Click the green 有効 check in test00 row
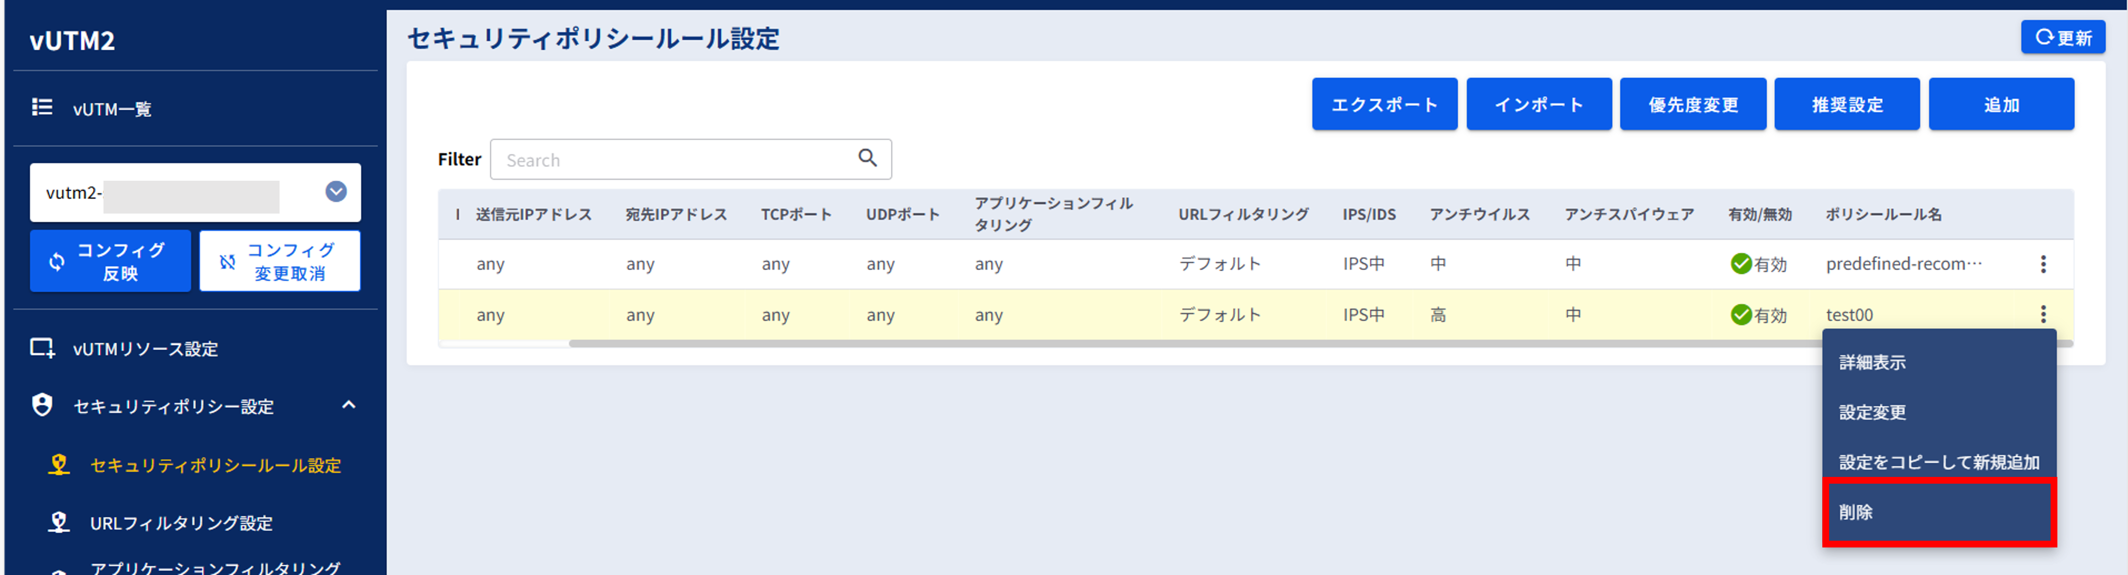 click(1741, 314)
